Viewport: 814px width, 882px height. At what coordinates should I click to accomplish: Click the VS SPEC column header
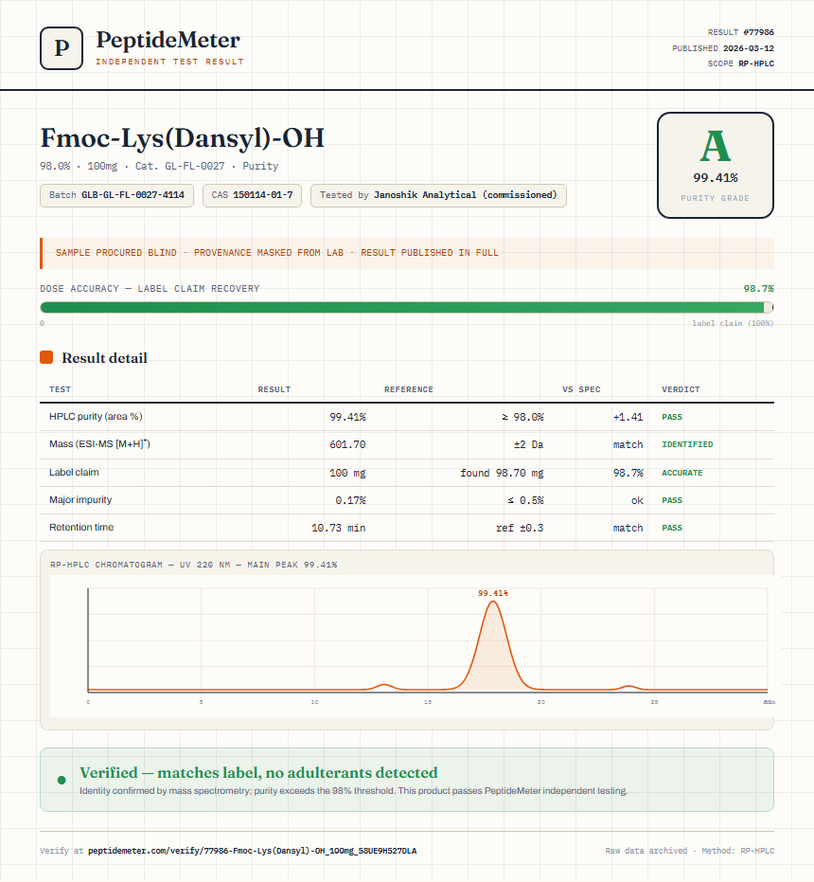pos(581,389)
